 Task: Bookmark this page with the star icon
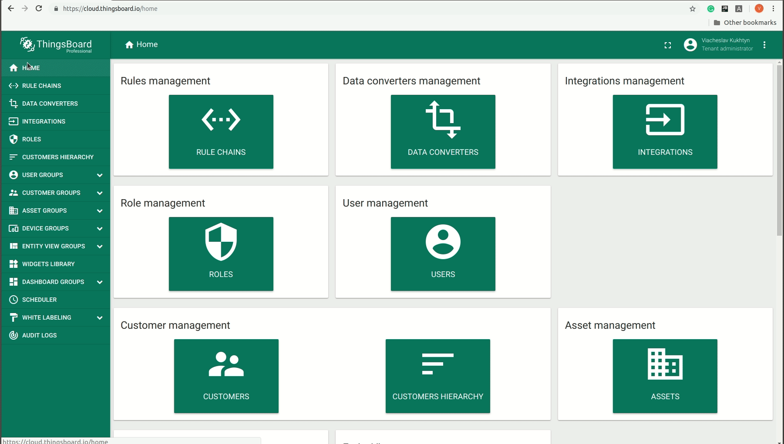pyautogui.click(x=692, y=9)
